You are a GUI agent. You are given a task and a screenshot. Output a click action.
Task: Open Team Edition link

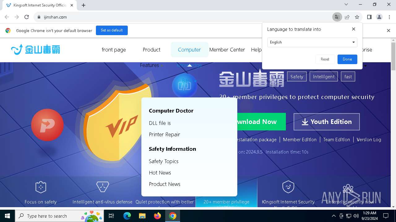[336, 140]
